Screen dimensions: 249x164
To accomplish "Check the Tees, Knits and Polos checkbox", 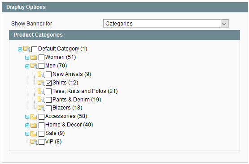I will click(48, 92).
